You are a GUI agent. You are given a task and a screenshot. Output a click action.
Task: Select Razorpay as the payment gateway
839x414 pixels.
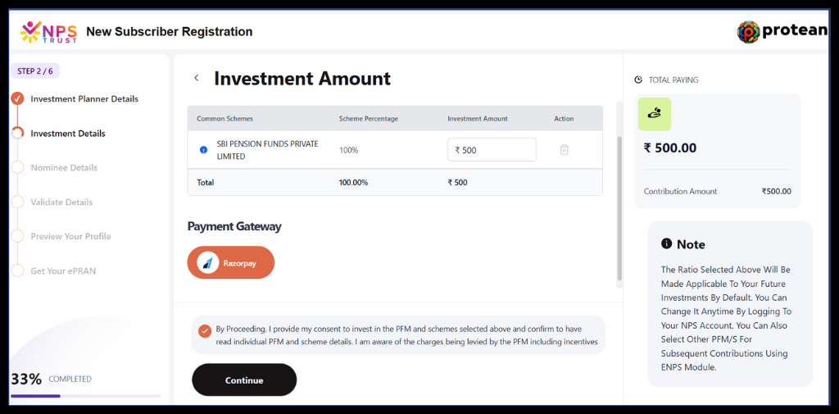(x=230, y=262)
